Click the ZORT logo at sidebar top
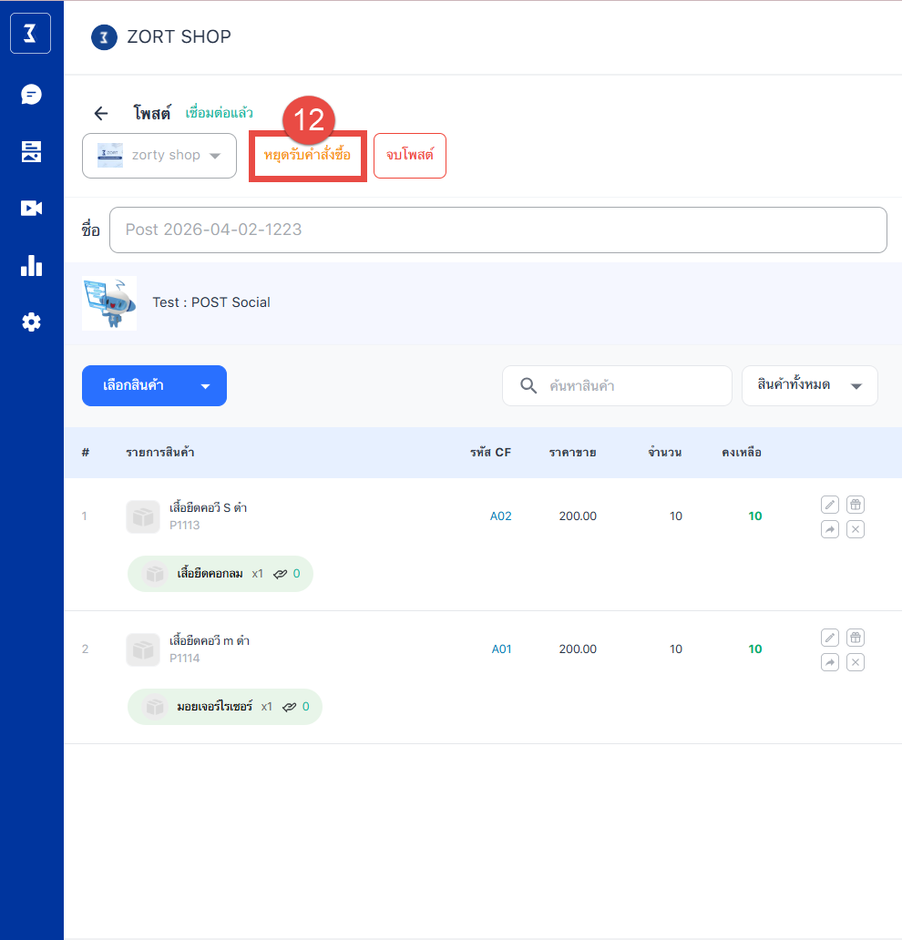902x940 pixels. (x=31, y=35)
